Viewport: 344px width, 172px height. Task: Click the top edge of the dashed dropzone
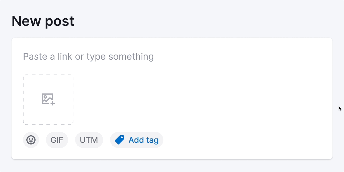click(48, 75)
